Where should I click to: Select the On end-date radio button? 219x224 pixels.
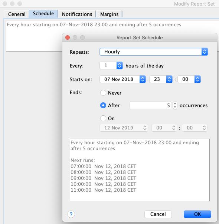point(103,118)
